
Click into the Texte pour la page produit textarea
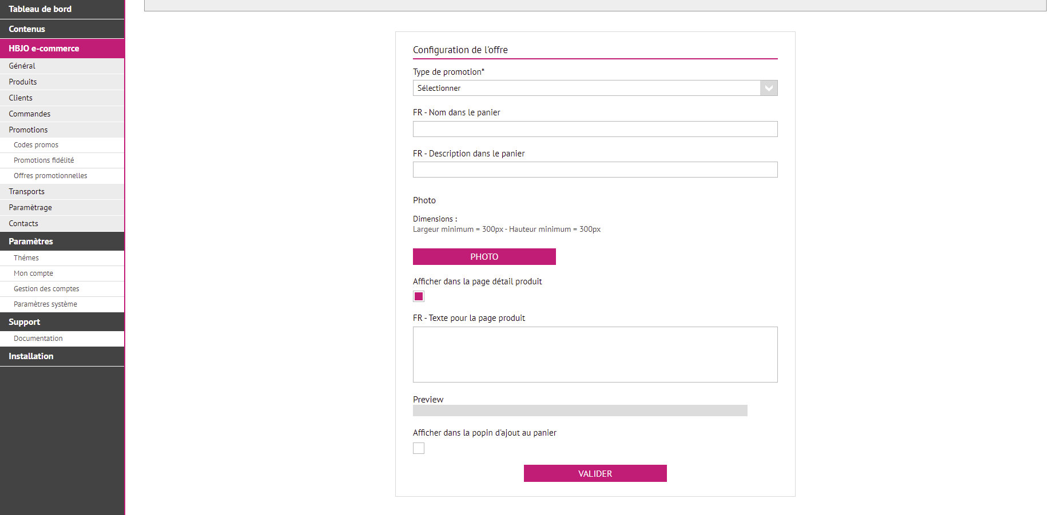(595, 354)
